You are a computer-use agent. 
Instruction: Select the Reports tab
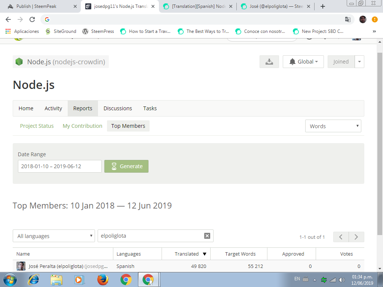83,108
